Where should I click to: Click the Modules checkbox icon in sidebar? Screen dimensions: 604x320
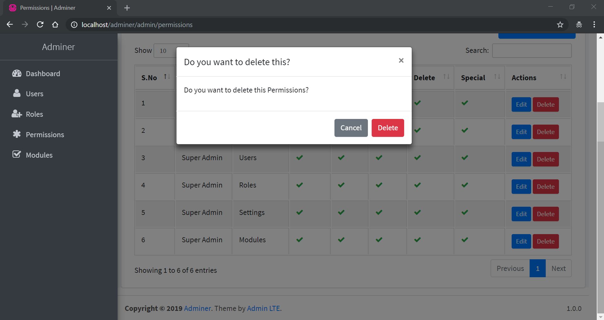[17, 154]
